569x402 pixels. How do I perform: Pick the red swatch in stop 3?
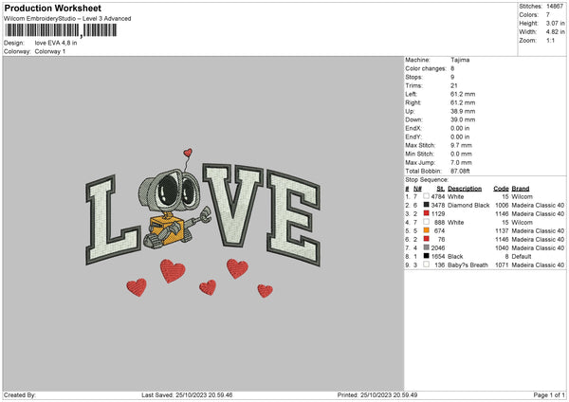(x=427, y=213)
